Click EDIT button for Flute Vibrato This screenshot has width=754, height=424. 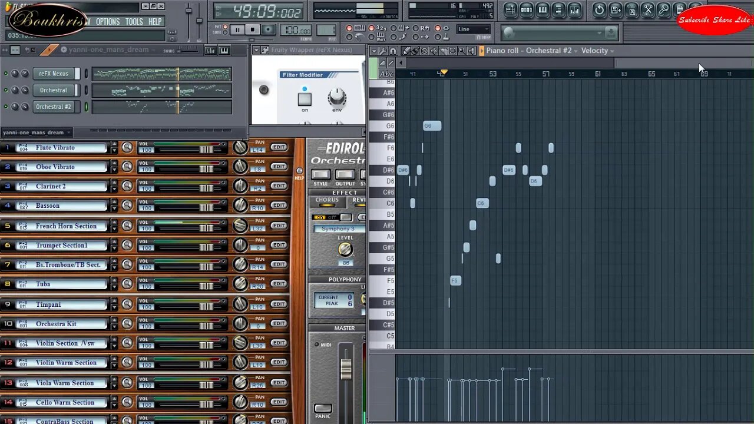(x=279, y=147)
